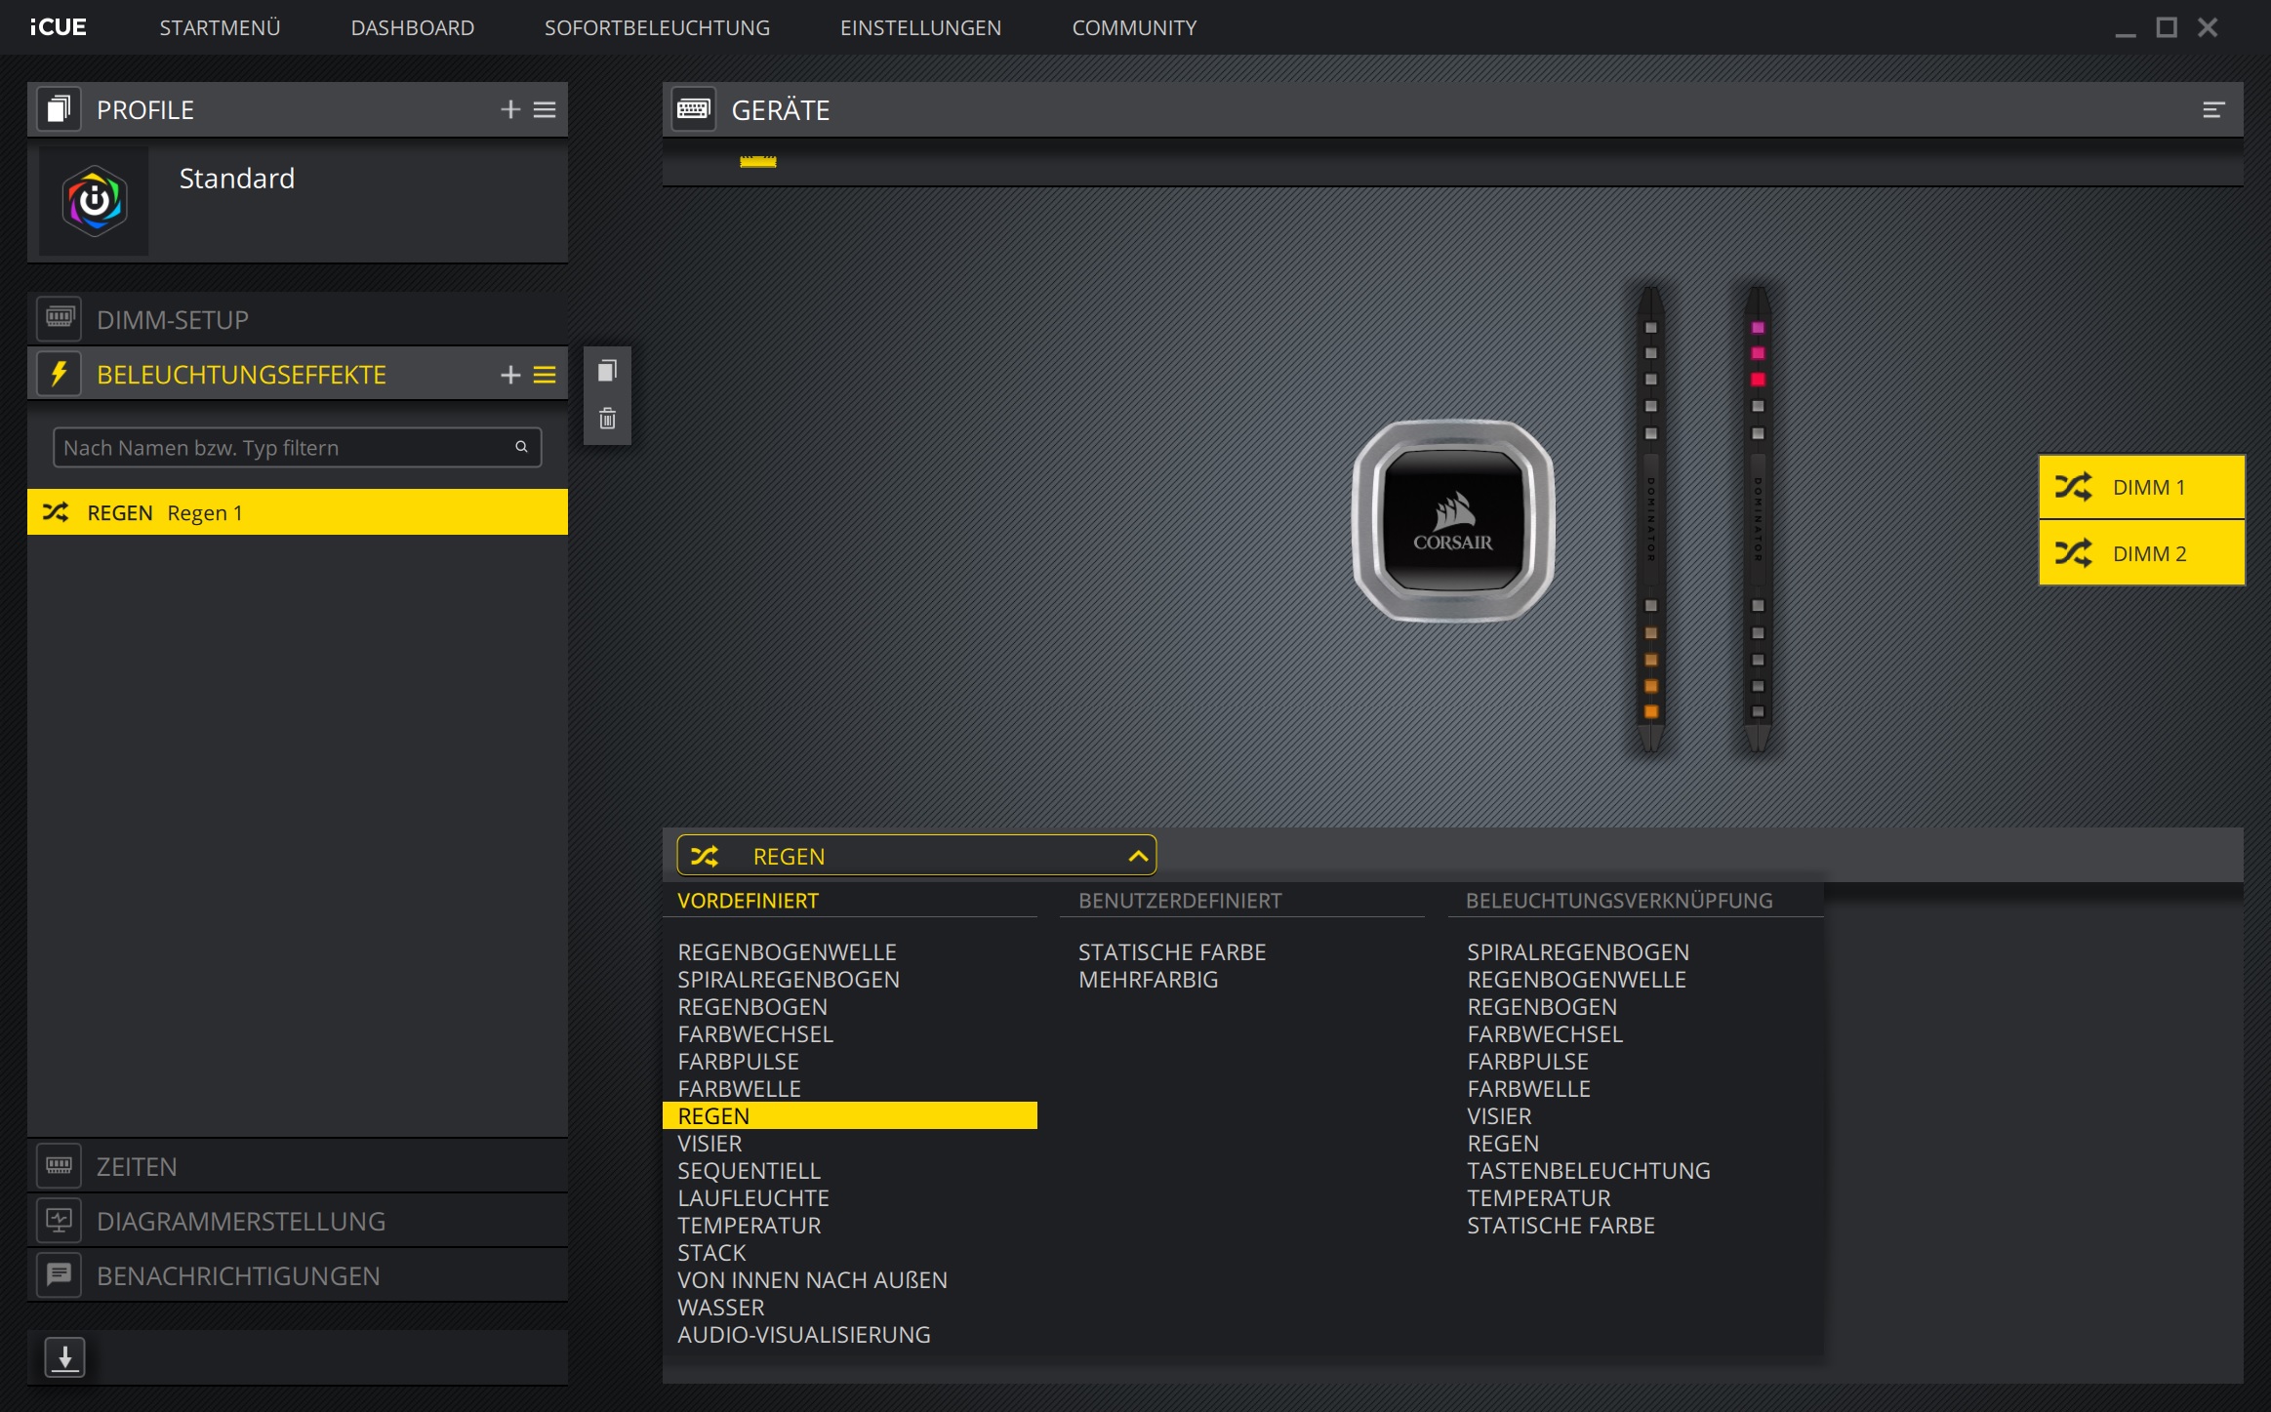
Task: Click the Profile panel stacked-pages icon
Action: 59,109
